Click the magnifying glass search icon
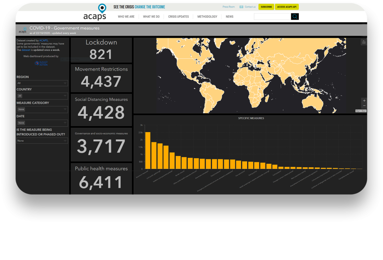 [x=295, y=17]
